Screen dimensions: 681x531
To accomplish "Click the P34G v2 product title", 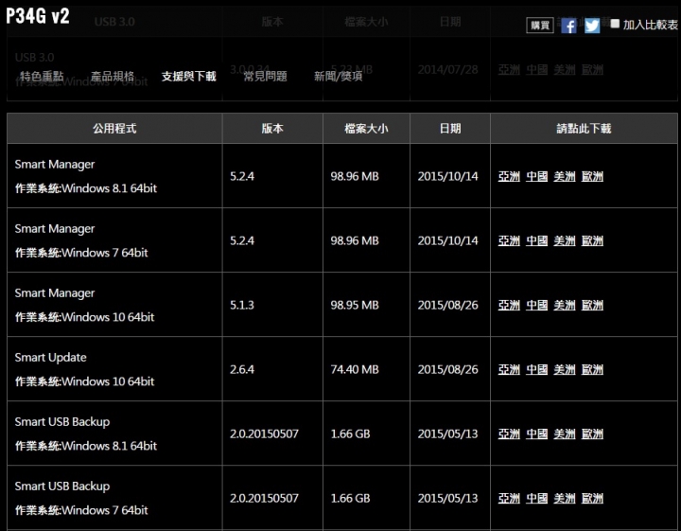I will [38, 16].
